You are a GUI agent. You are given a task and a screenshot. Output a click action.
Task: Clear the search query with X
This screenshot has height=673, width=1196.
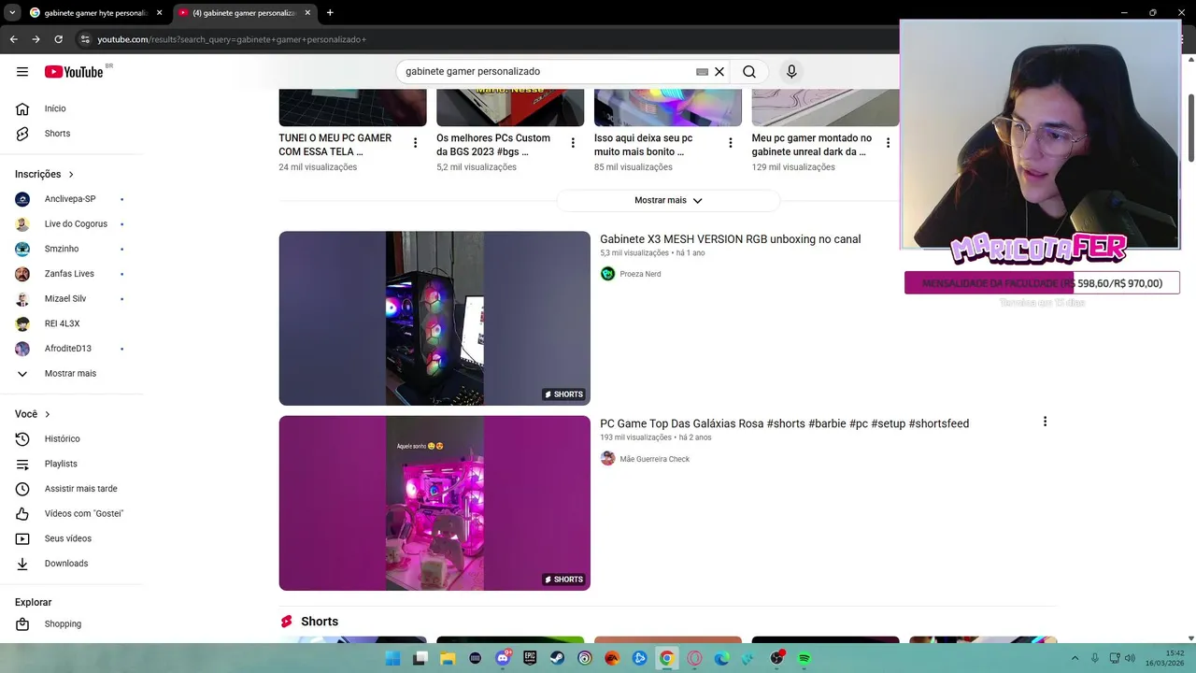tap(719, 72)
